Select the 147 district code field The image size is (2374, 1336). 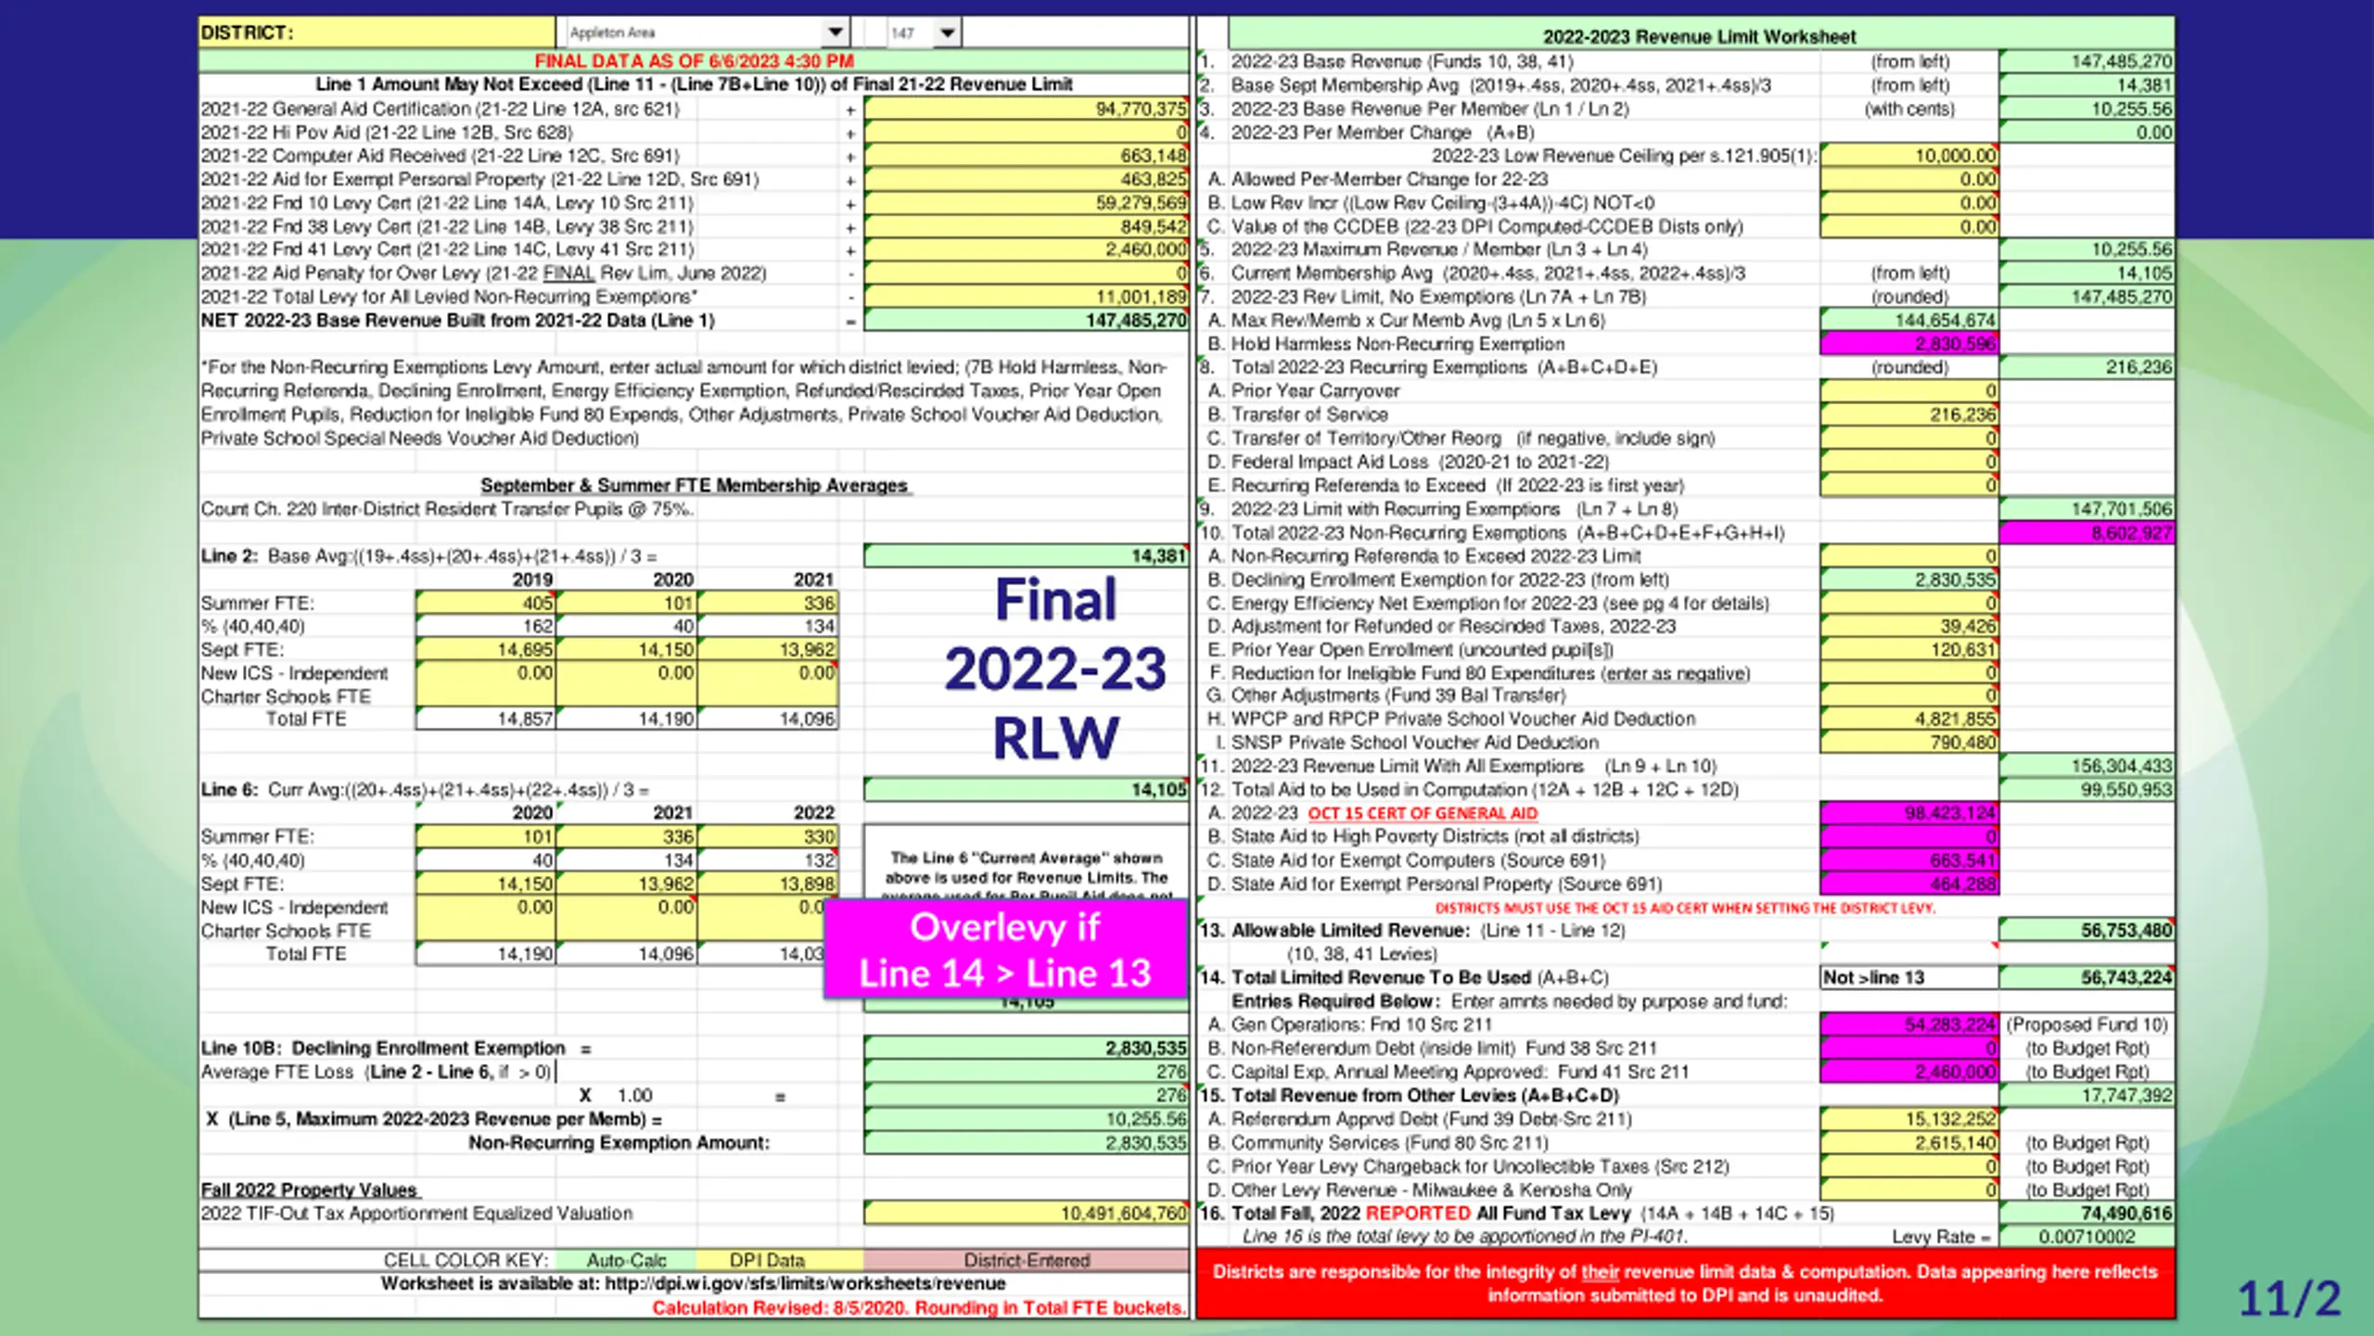(910, 32)
